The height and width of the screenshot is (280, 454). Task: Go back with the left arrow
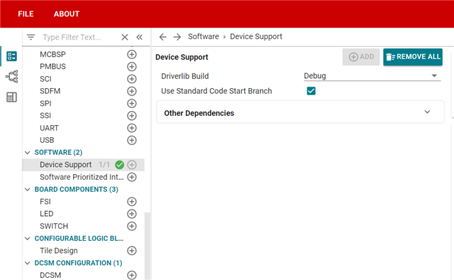[163, 37]
